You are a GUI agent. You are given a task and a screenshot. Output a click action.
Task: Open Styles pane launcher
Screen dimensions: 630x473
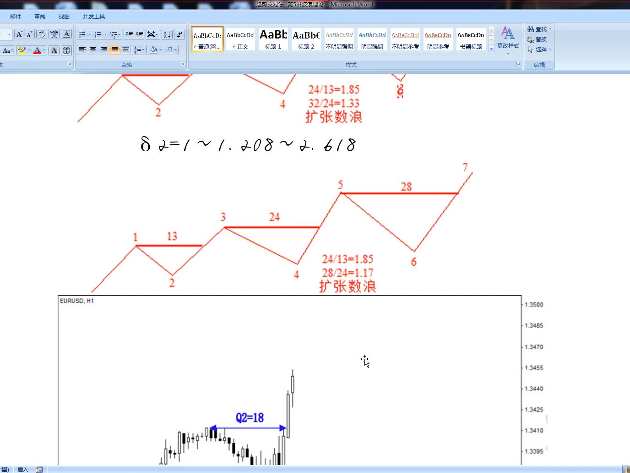(518, 64)
